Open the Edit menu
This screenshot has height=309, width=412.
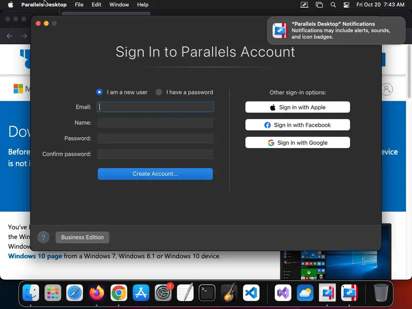[97, 5]
